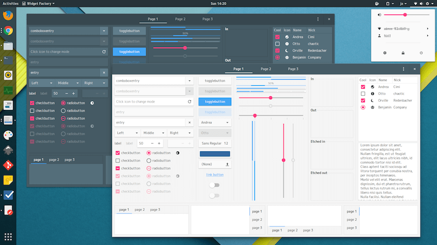
Task: Open settings gear in system menu
Action: (x=385, y=53)
